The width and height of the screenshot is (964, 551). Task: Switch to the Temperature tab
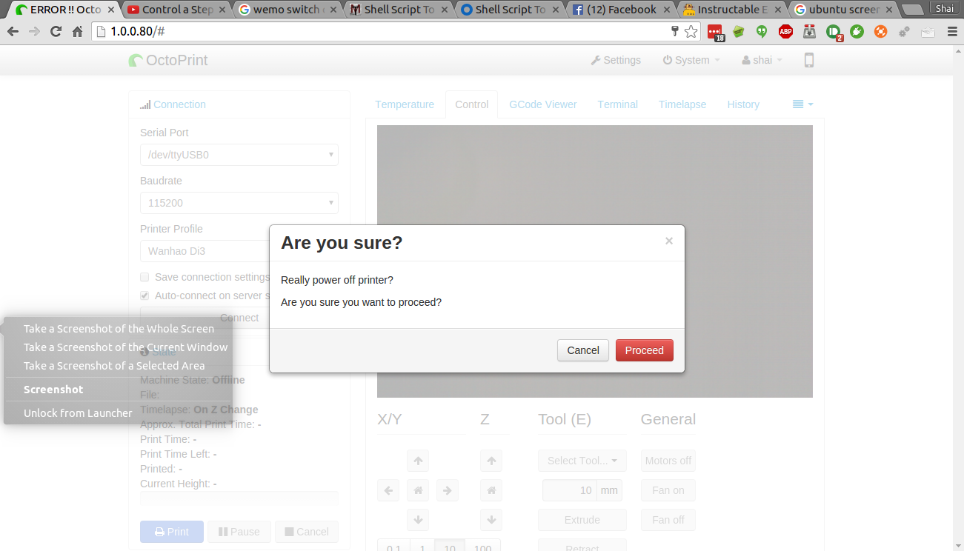pos(405,104)
